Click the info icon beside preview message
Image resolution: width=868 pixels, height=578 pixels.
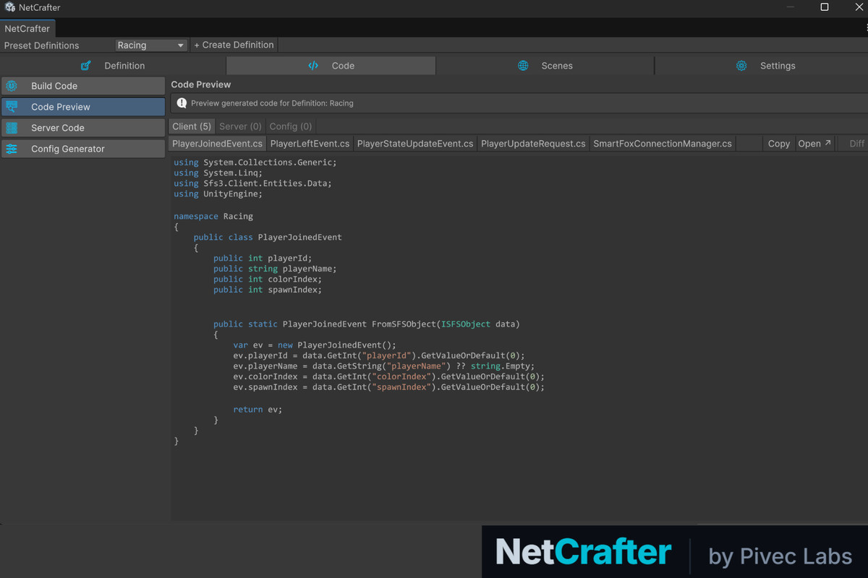(182, 103)
